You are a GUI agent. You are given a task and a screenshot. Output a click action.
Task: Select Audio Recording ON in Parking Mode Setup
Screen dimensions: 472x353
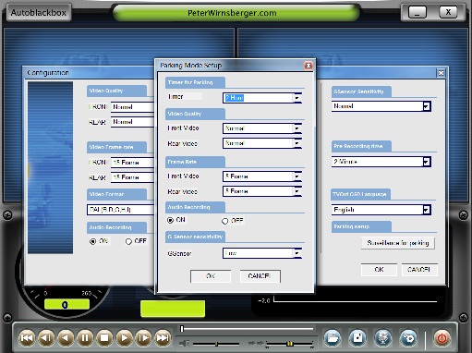pyautogui.click(x=170, y=220)
